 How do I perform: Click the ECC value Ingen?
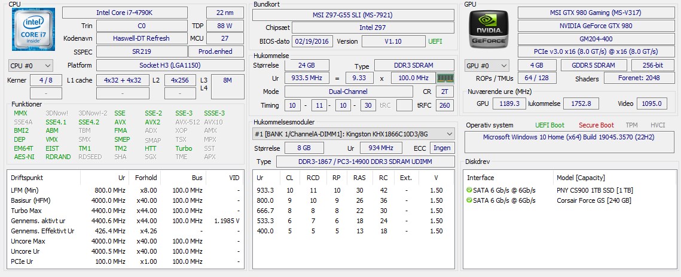point(442,148)
